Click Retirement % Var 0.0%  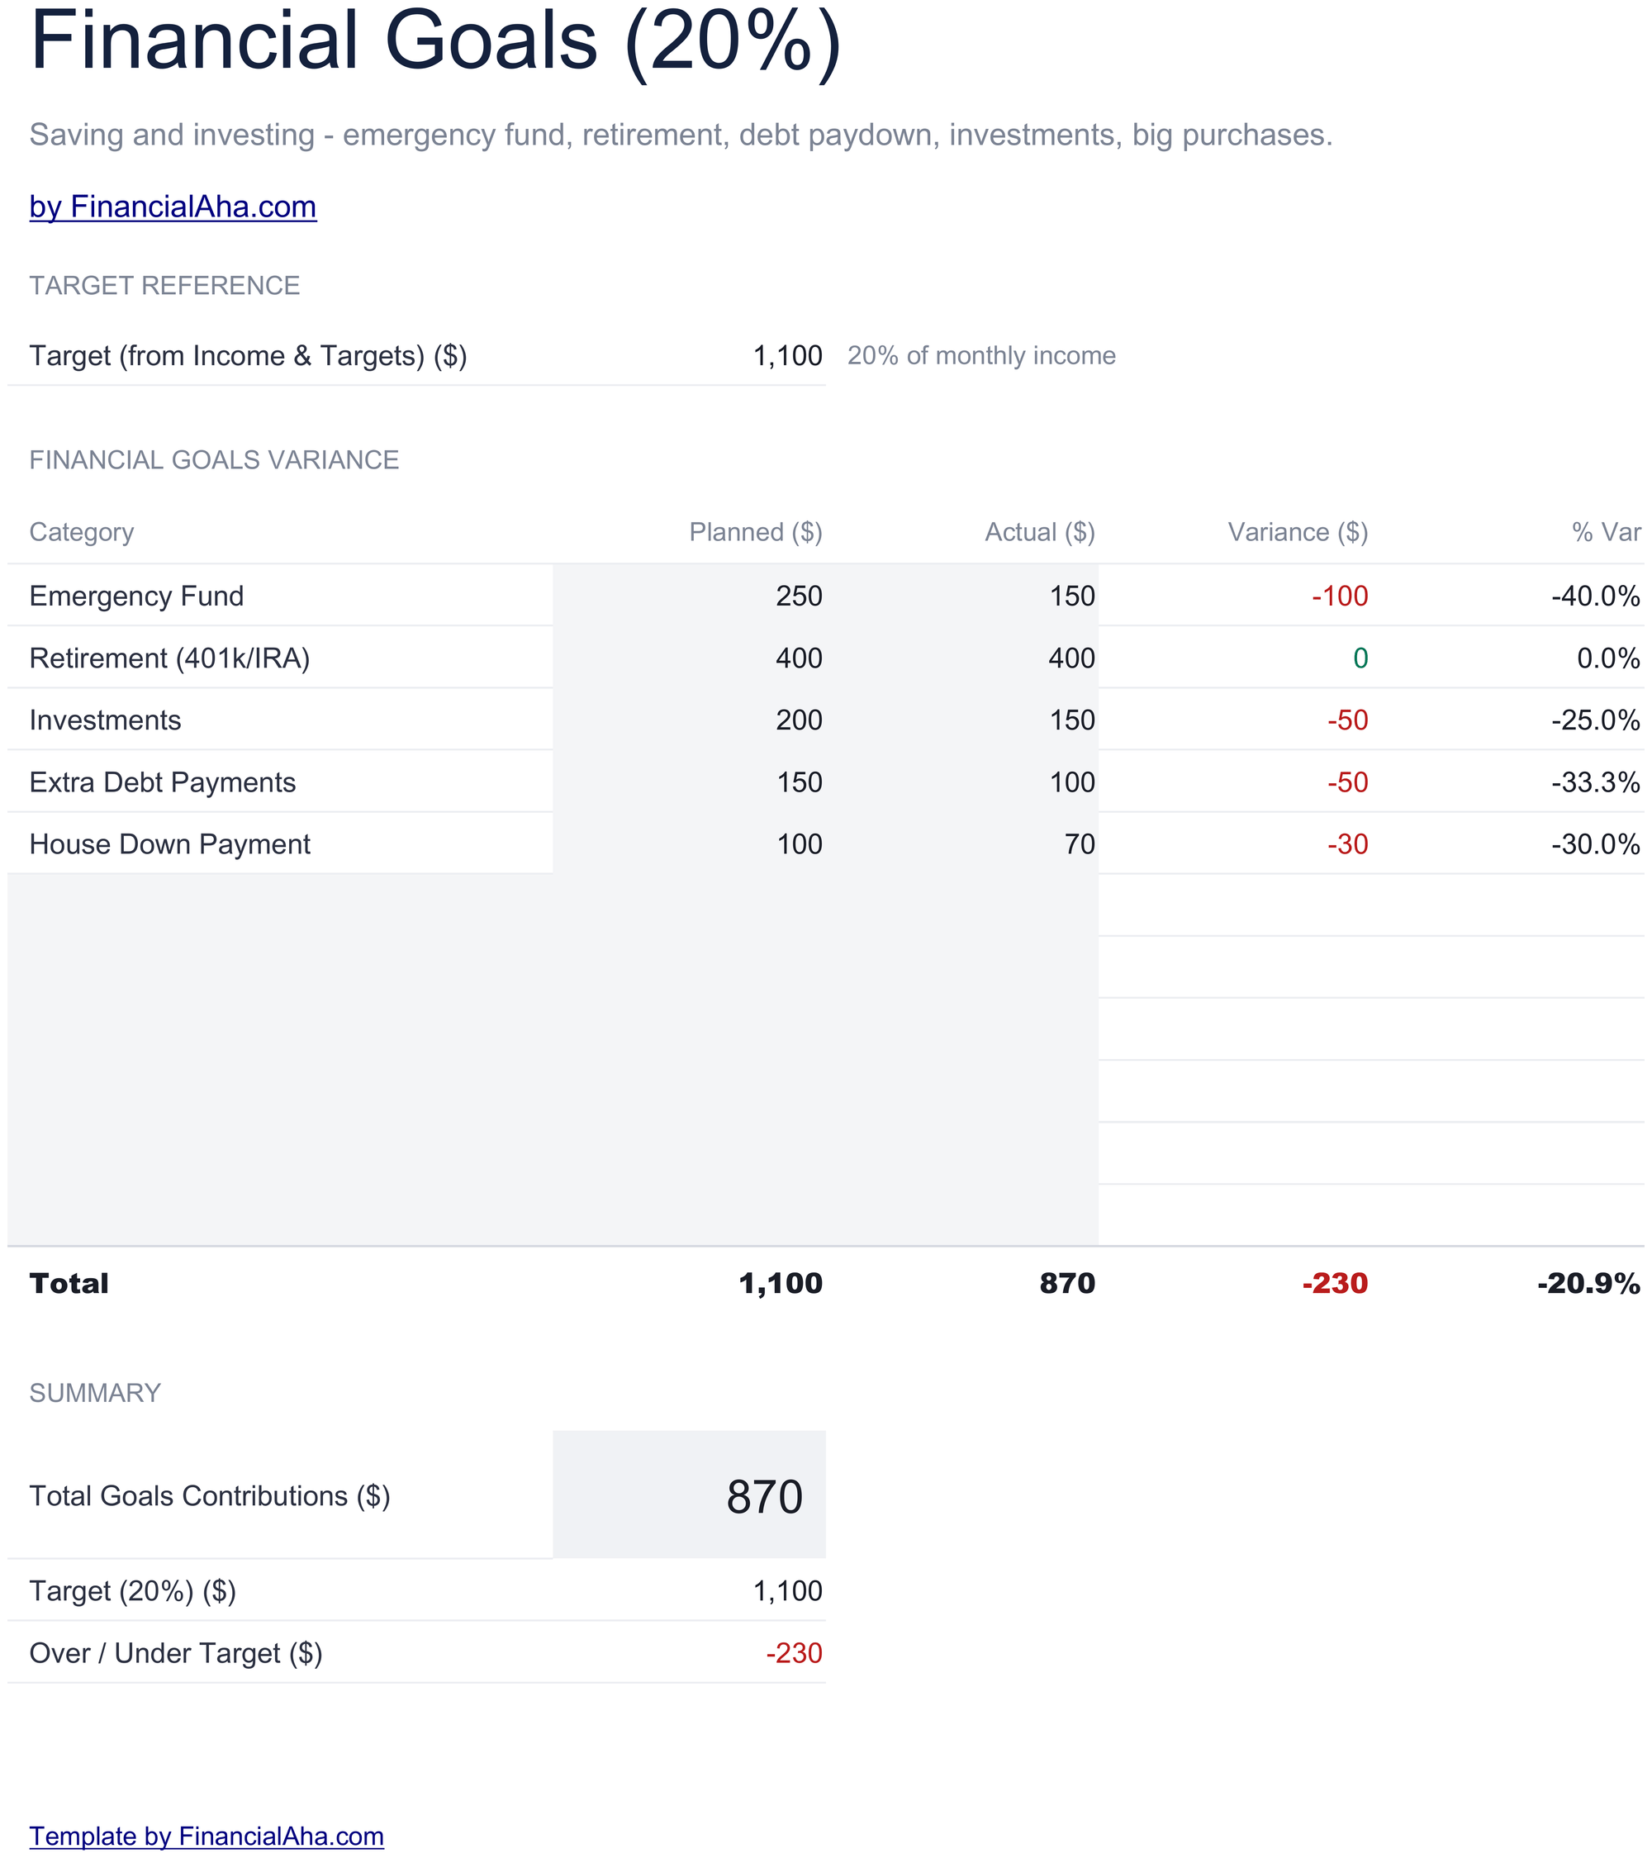tap(1608, 658)
